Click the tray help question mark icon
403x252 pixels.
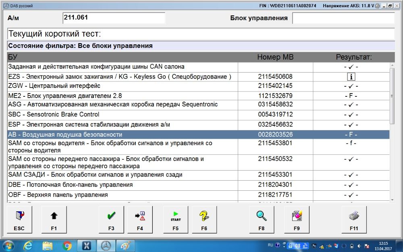[x=278, y=245]
